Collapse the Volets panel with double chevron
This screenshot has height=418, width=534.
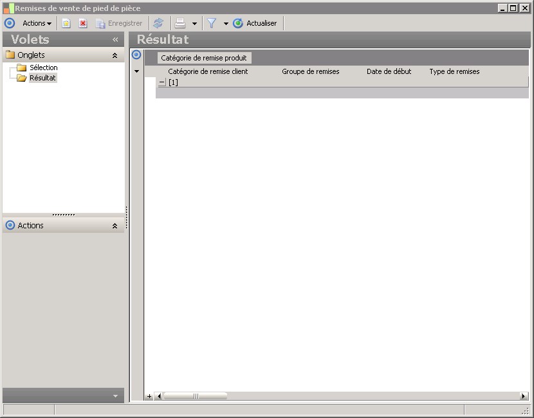tap(115, 40)
